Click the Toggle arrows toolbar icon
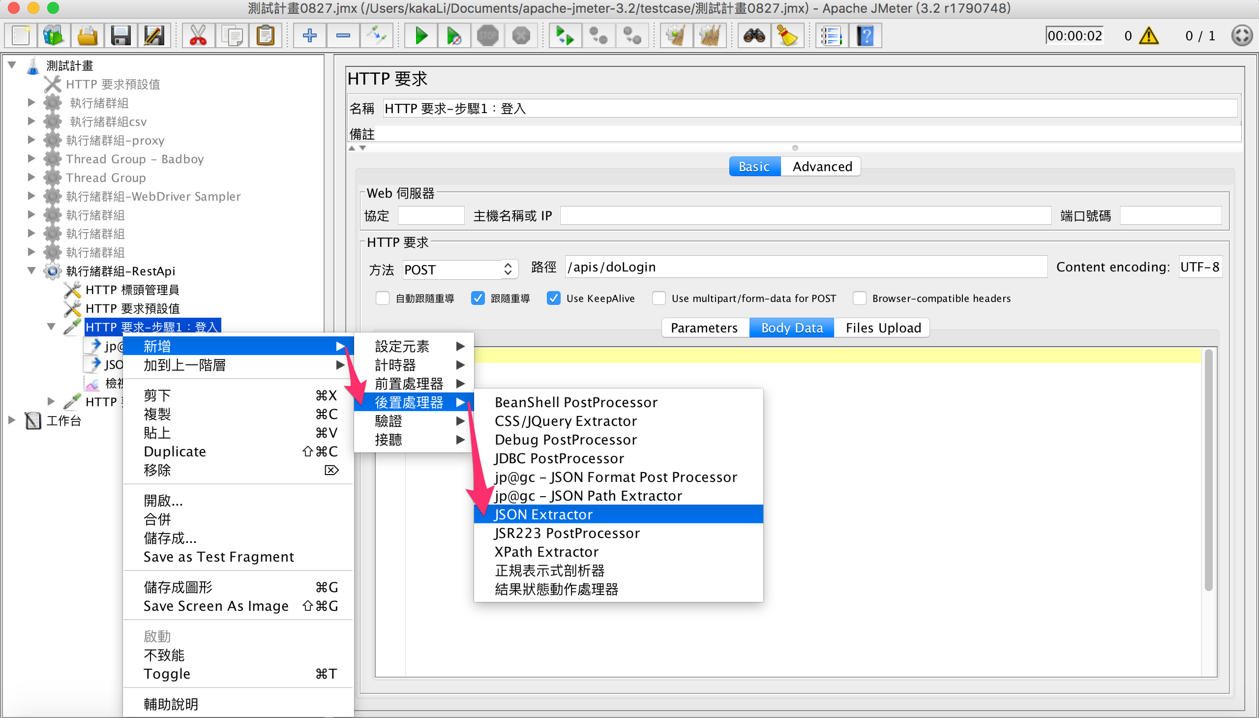This screenshot has height=718, width=1259. [376, 35]
